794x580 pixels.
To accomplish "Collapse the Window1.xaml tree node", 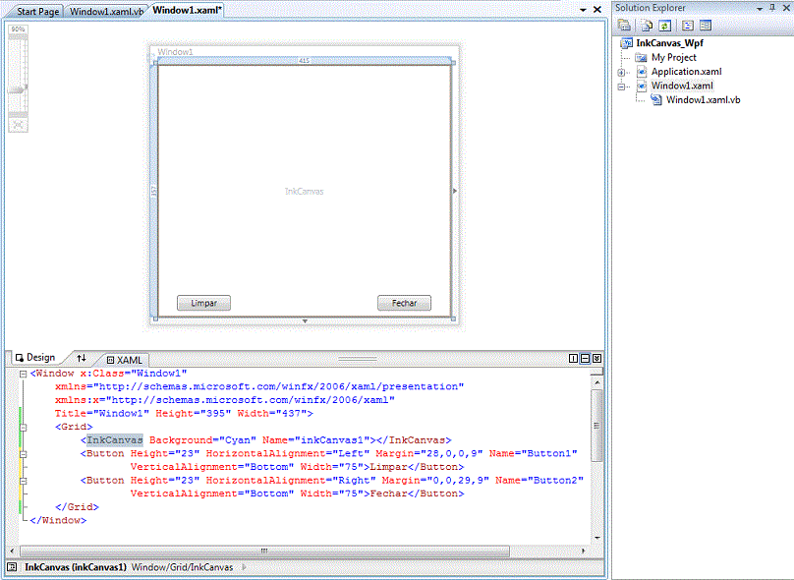I will click(621, 87).
